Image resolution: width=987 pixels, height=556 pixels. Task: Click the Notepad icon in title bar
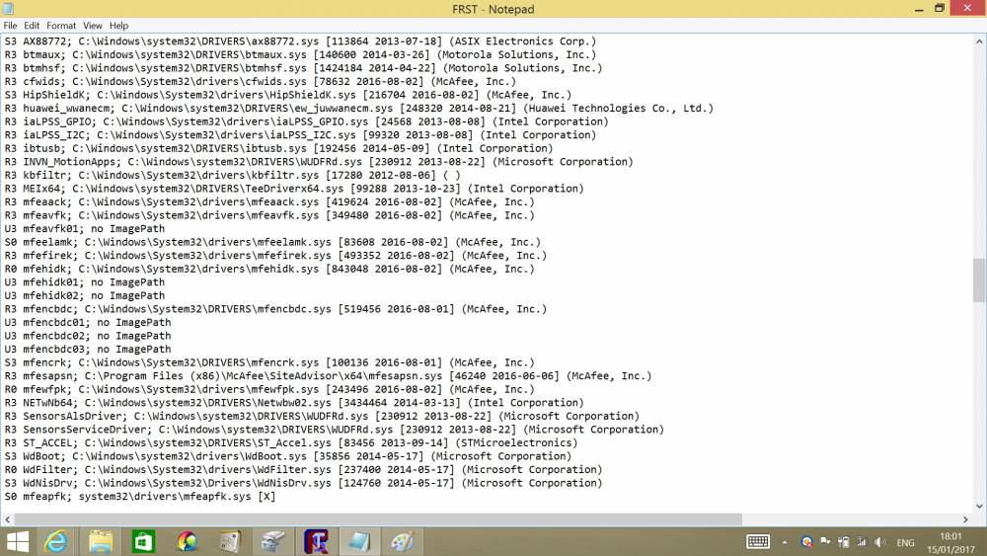click(8, 9)
